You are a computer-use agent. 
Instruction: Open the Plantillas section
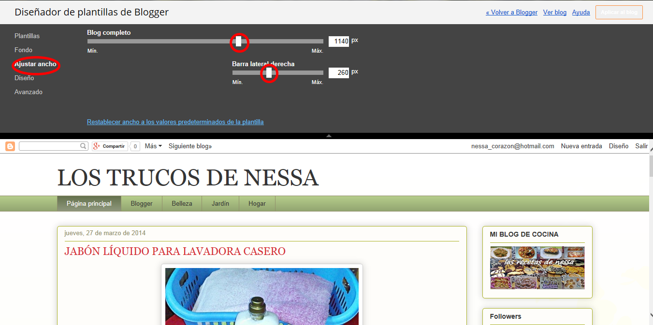(x=27, y=36)
